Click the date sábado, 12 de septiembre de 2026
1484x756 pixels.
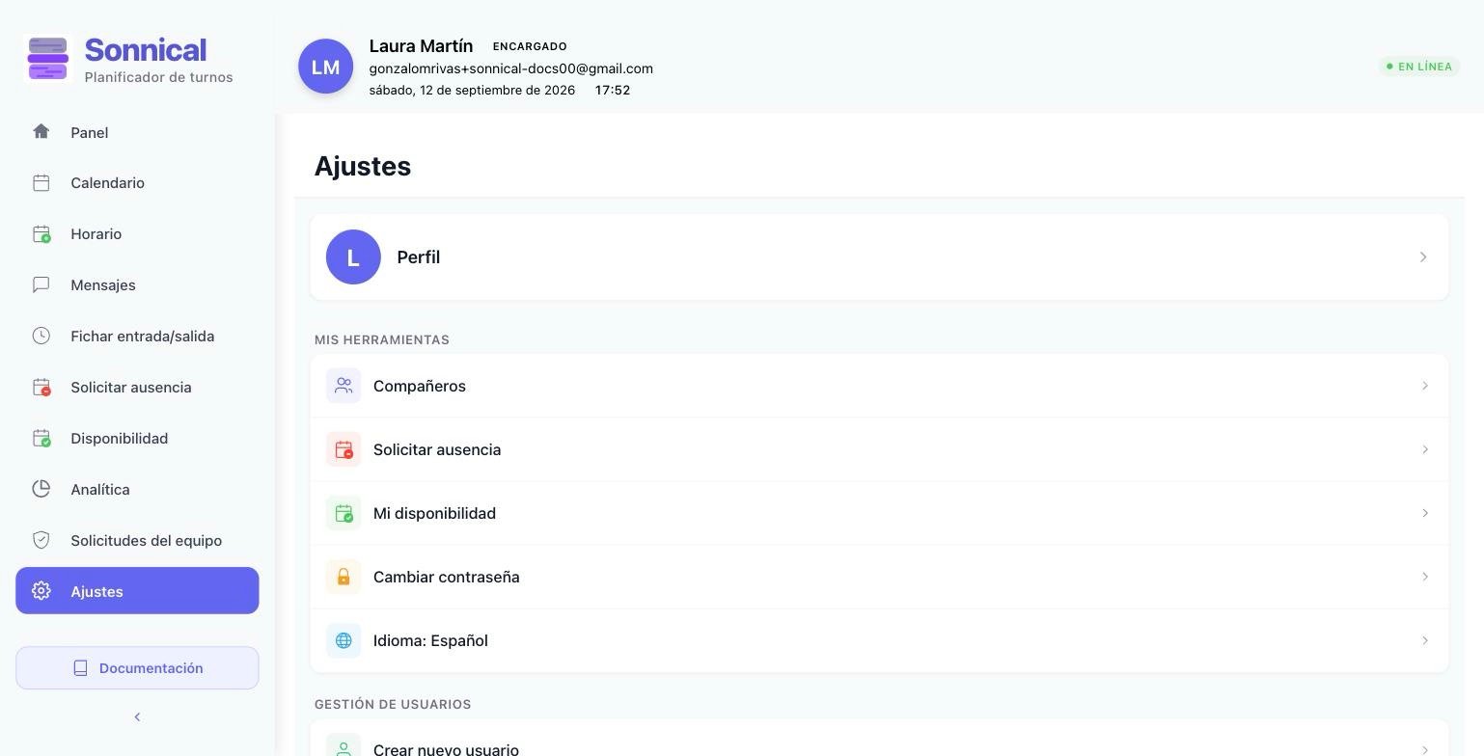(472, 90)
